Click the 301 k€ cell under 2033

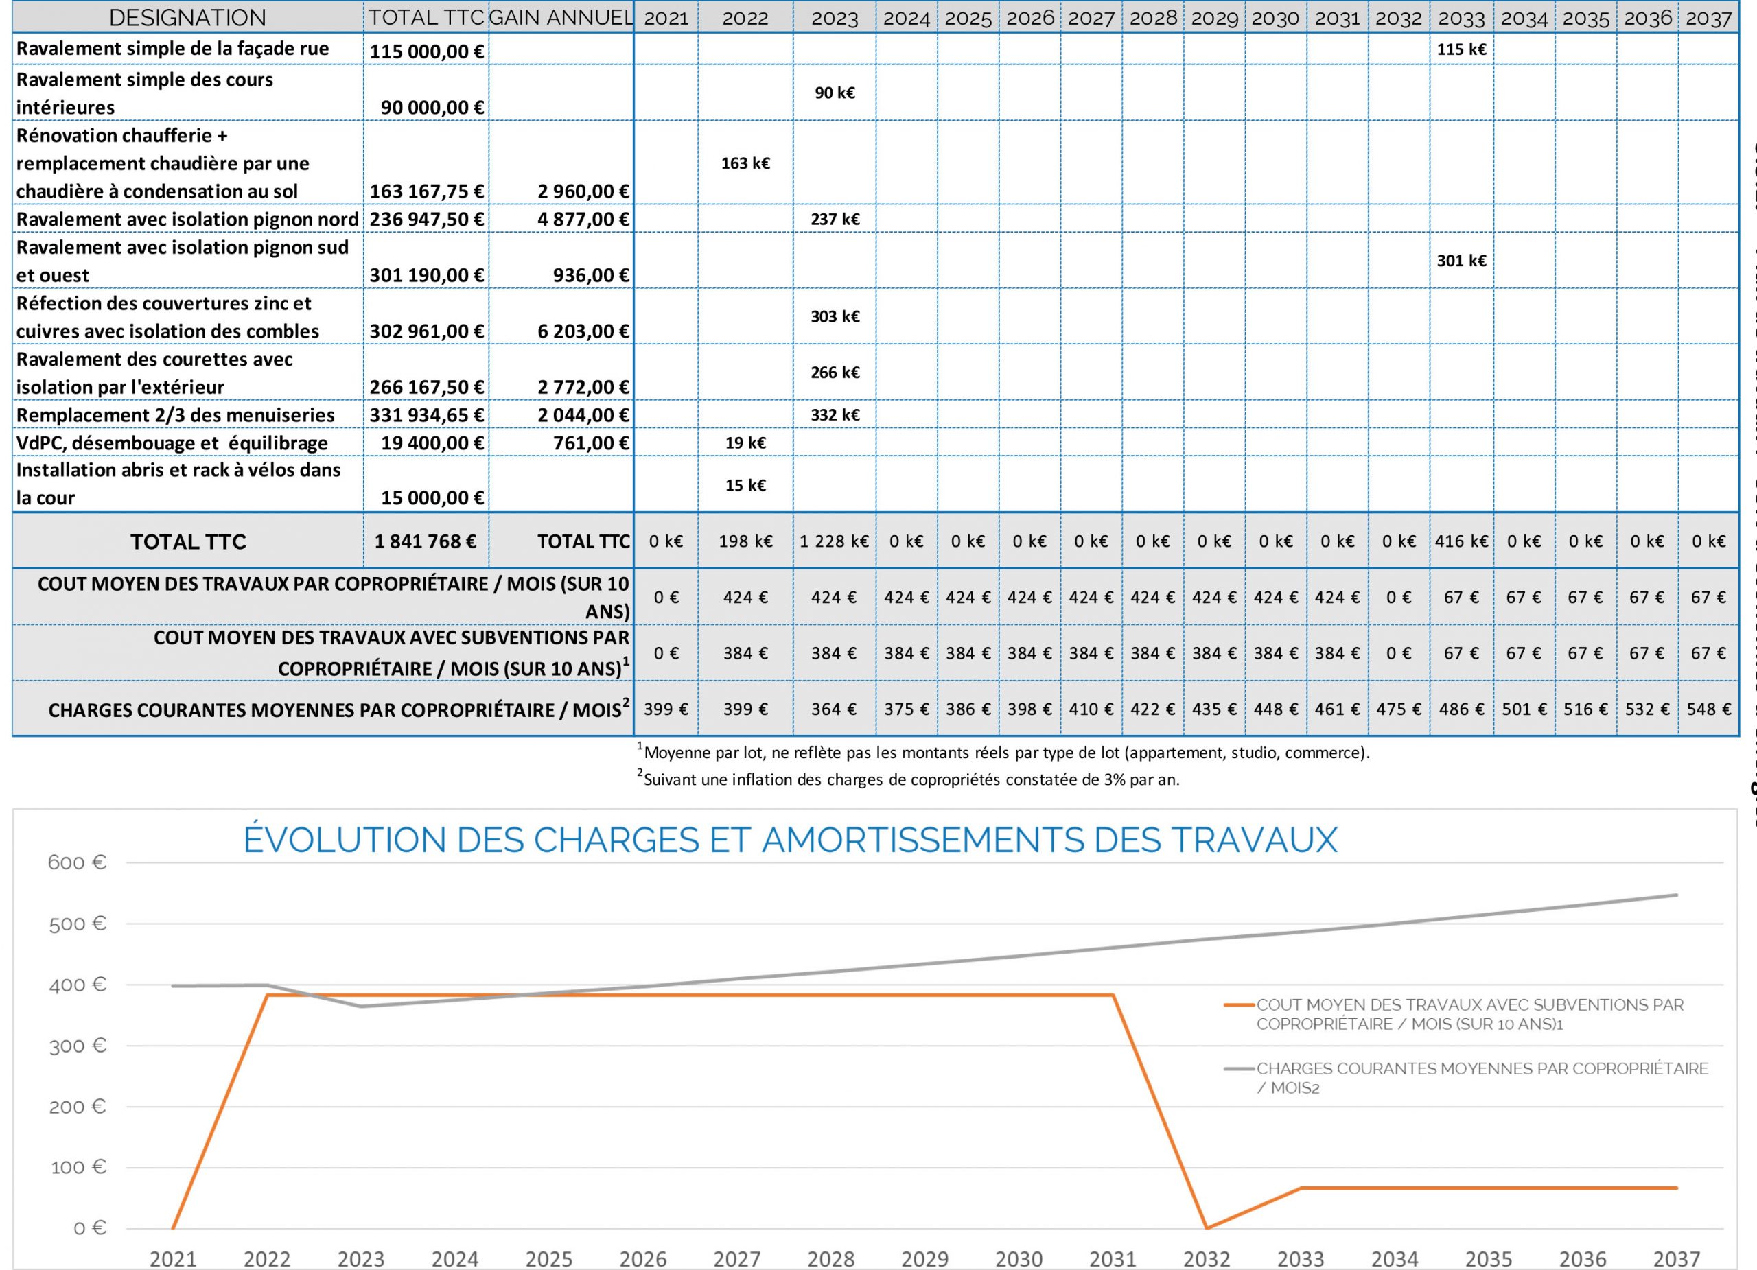pyautogui.click(x=1461, y=260)
